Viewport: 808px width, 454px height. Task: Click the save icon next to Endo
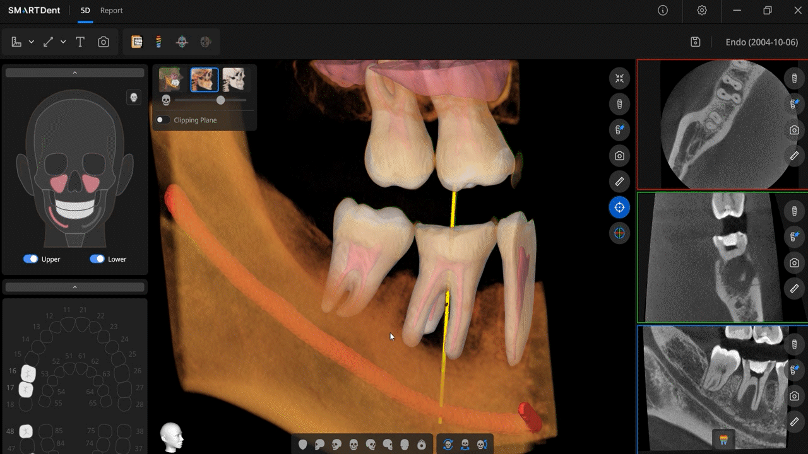695,42
